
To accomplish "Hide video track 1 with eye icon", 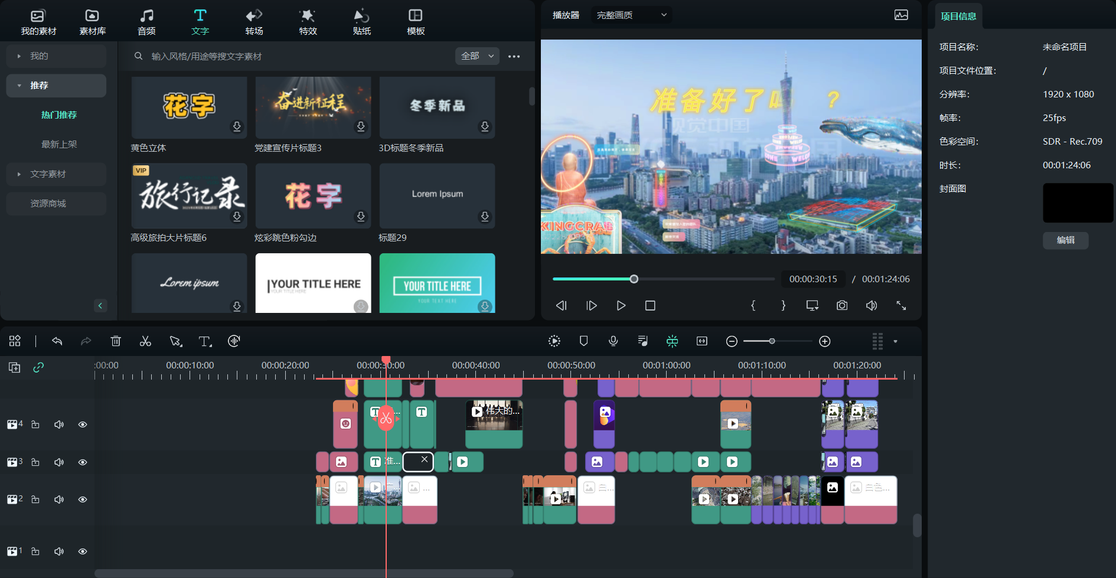I will 83,551.
